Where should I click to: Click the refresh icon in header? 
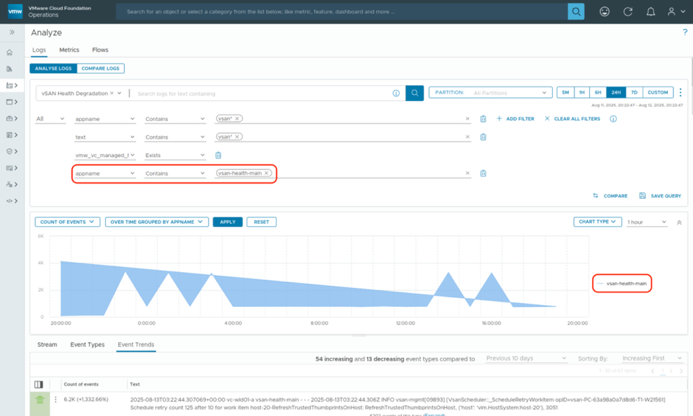pos(628,12)
